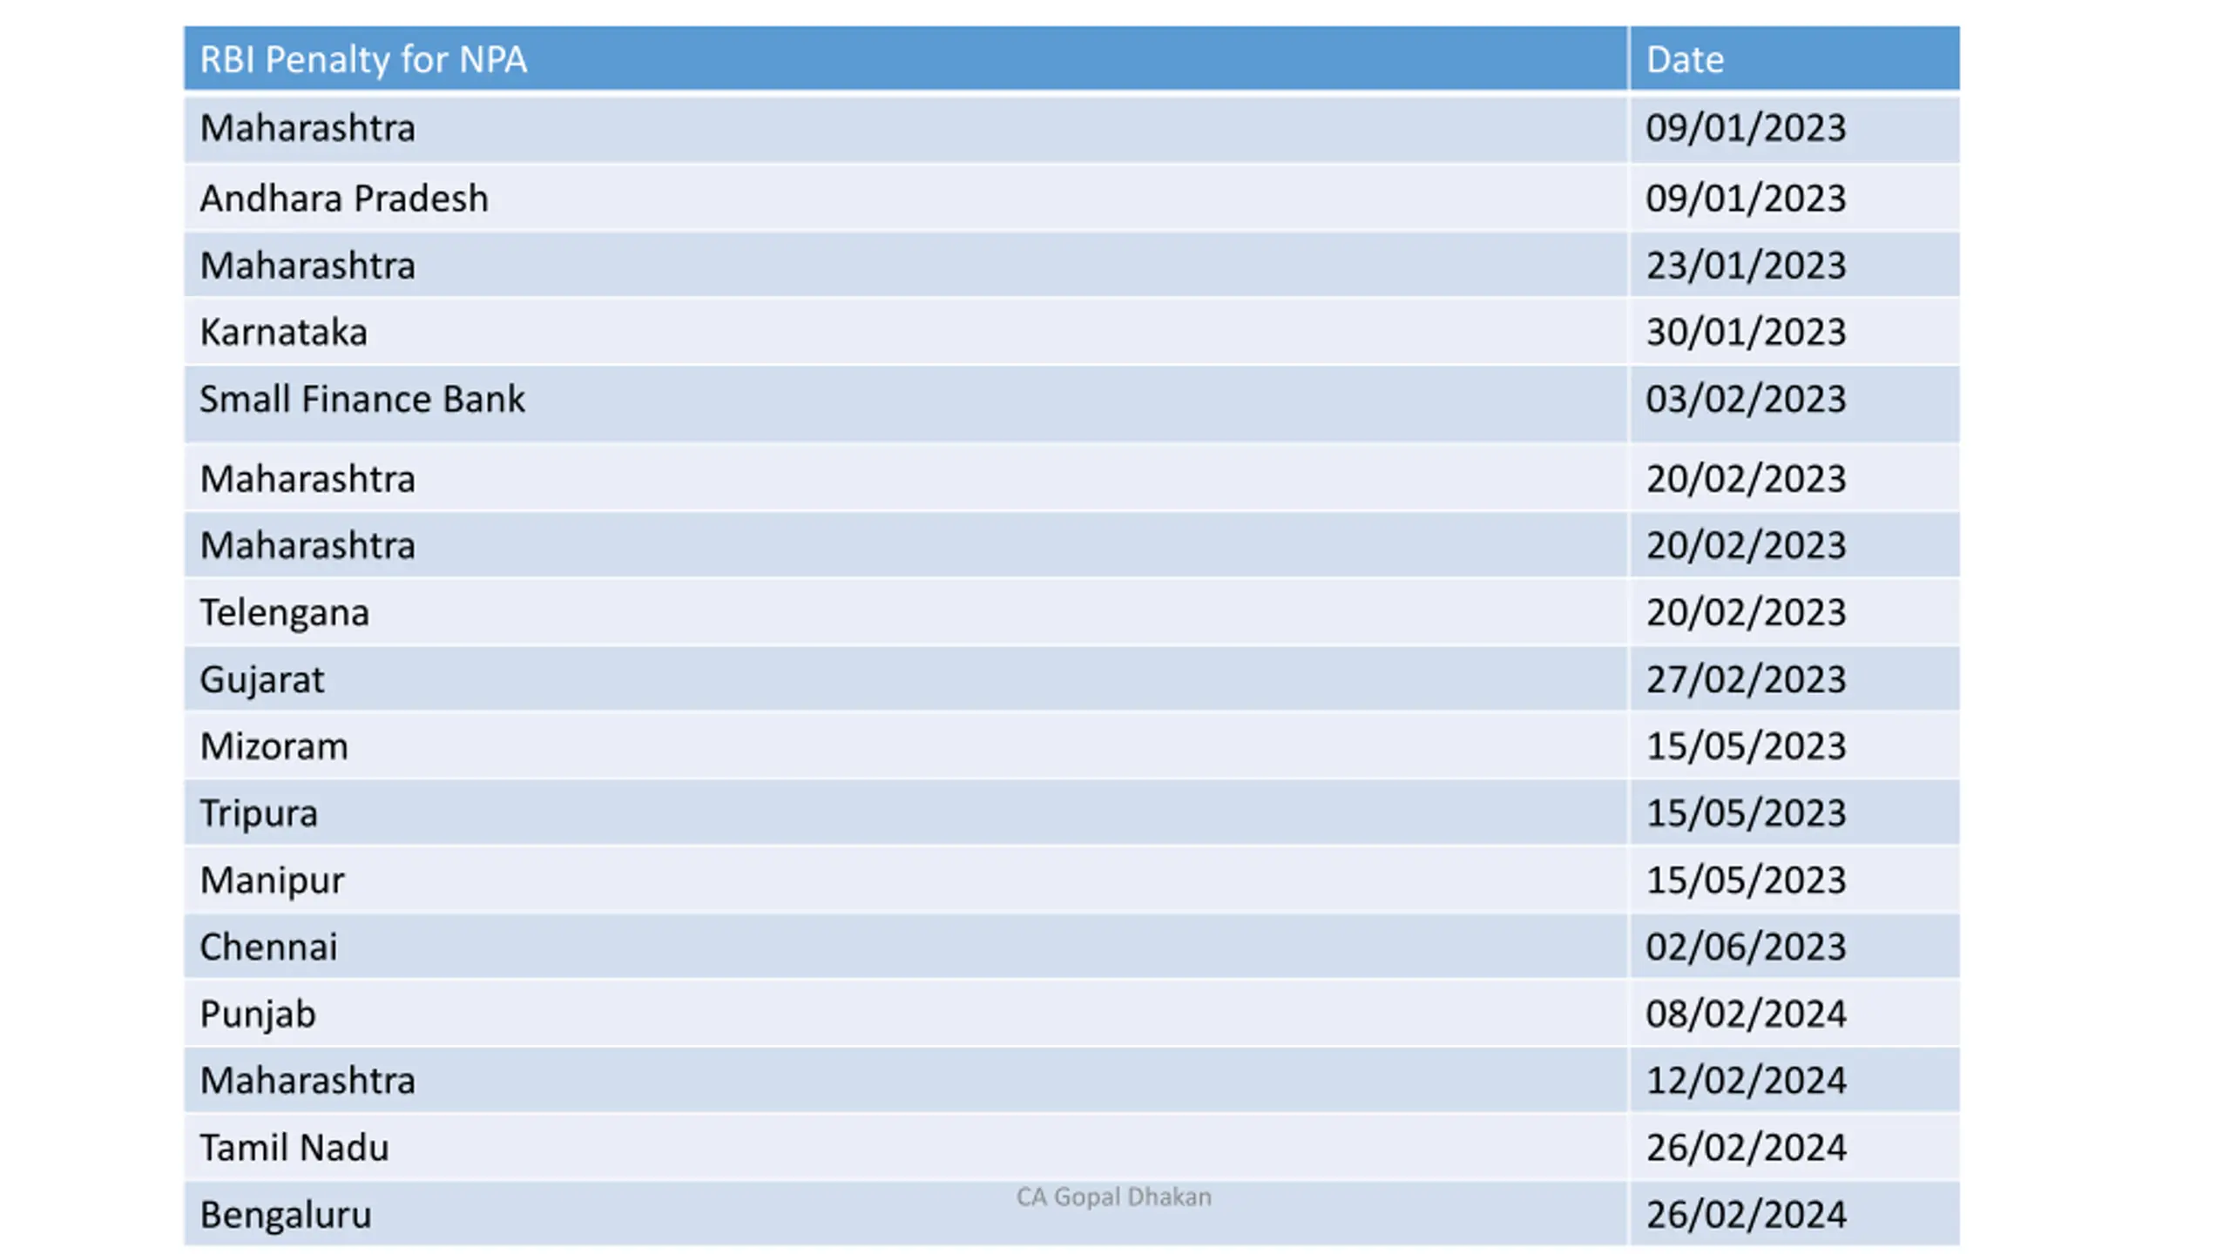Click the 'Gujarat' row entry

tap(905, 679)
